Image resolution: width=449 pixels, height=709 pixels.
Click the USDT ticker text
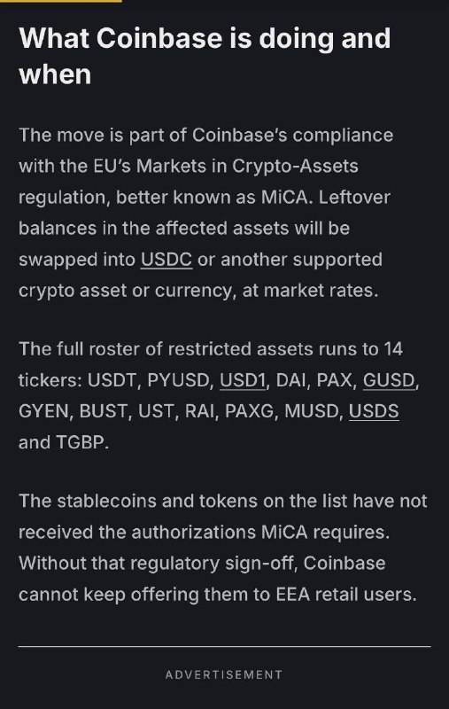tap(112, 380)
